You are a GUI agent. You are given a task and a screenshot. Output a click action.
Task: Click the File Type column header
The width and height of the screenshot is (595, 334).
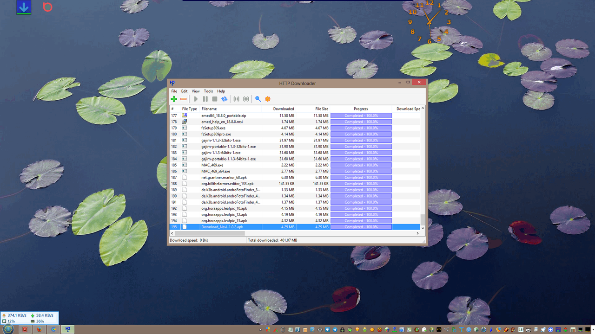click(x=190, y=109)
